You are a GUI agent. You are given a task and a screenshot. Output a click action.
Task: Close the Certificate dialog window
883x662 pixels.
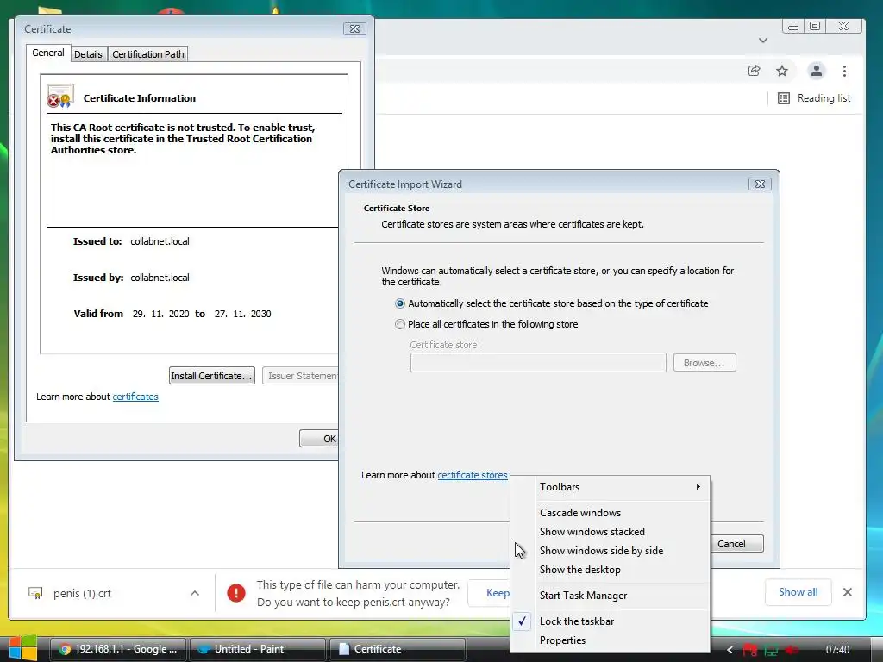point(354,28)
